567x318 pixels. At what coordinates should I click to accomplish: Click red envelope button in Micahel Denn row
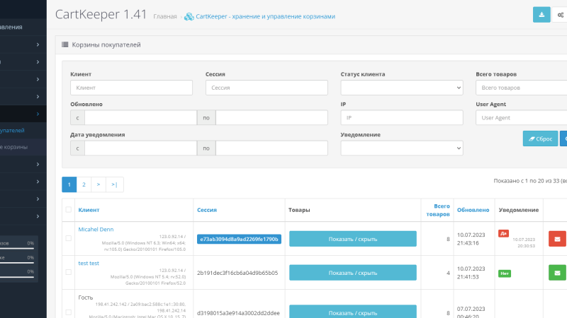point(557,239)
